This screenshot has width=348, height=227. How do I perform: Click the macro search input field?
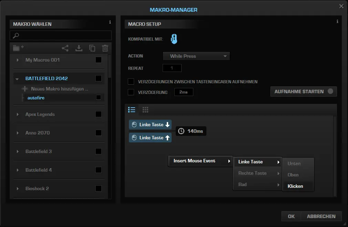61,35
